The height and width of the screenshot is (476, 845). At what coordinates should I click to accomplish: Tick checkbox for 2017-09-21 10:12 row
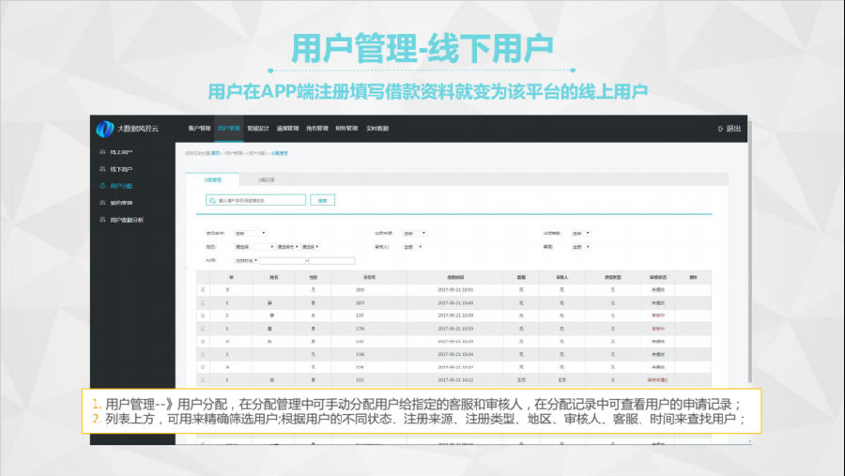click(202, 379)
